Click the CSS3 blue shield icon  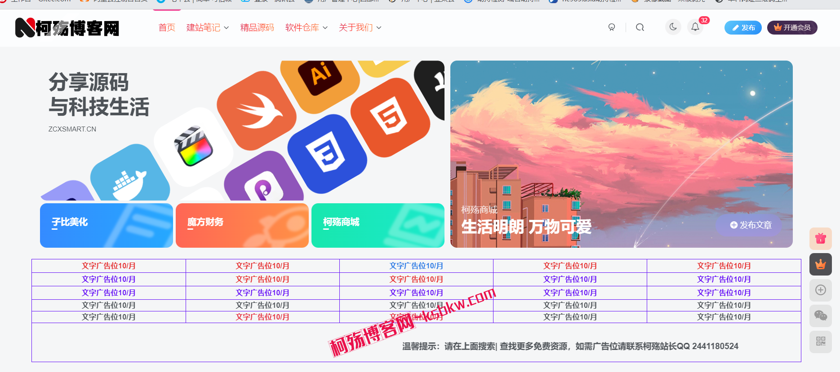click(x=327, y=154)
